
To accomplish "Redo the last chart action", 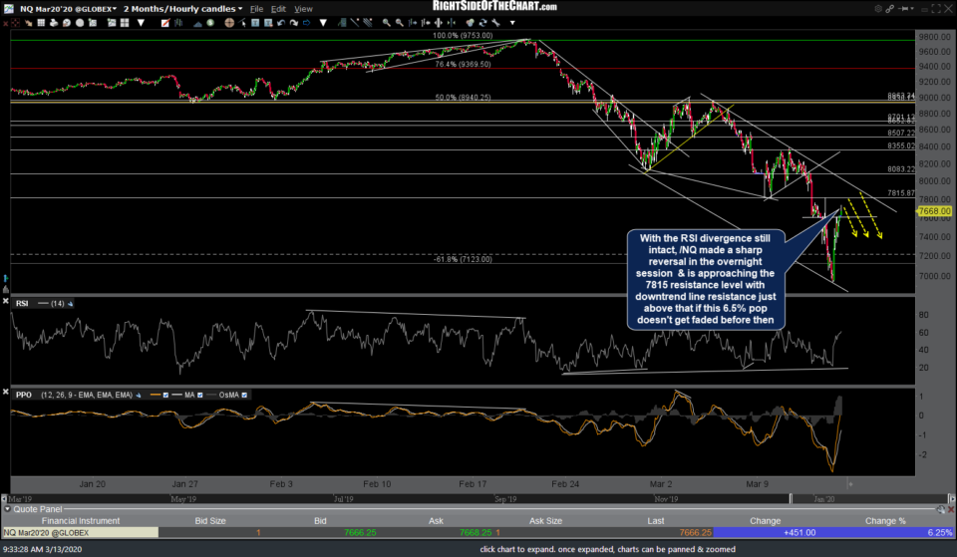I will pos(294,23).
